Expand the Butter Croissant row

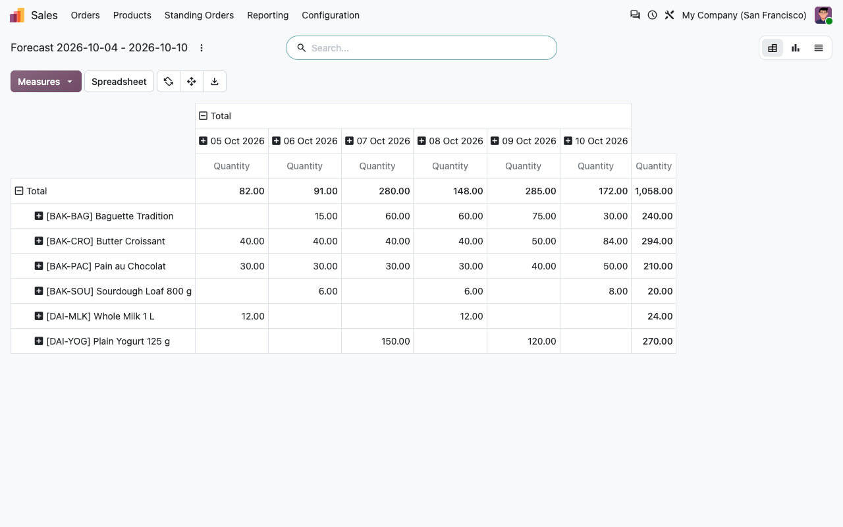[39, 241]
